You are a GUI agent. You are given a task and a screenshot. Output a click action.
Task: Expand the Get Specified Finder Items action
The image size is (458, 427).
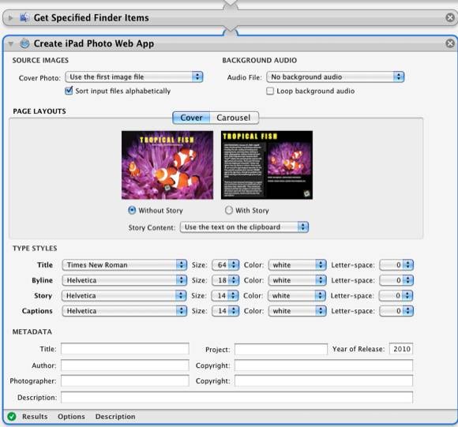(10, 18)
